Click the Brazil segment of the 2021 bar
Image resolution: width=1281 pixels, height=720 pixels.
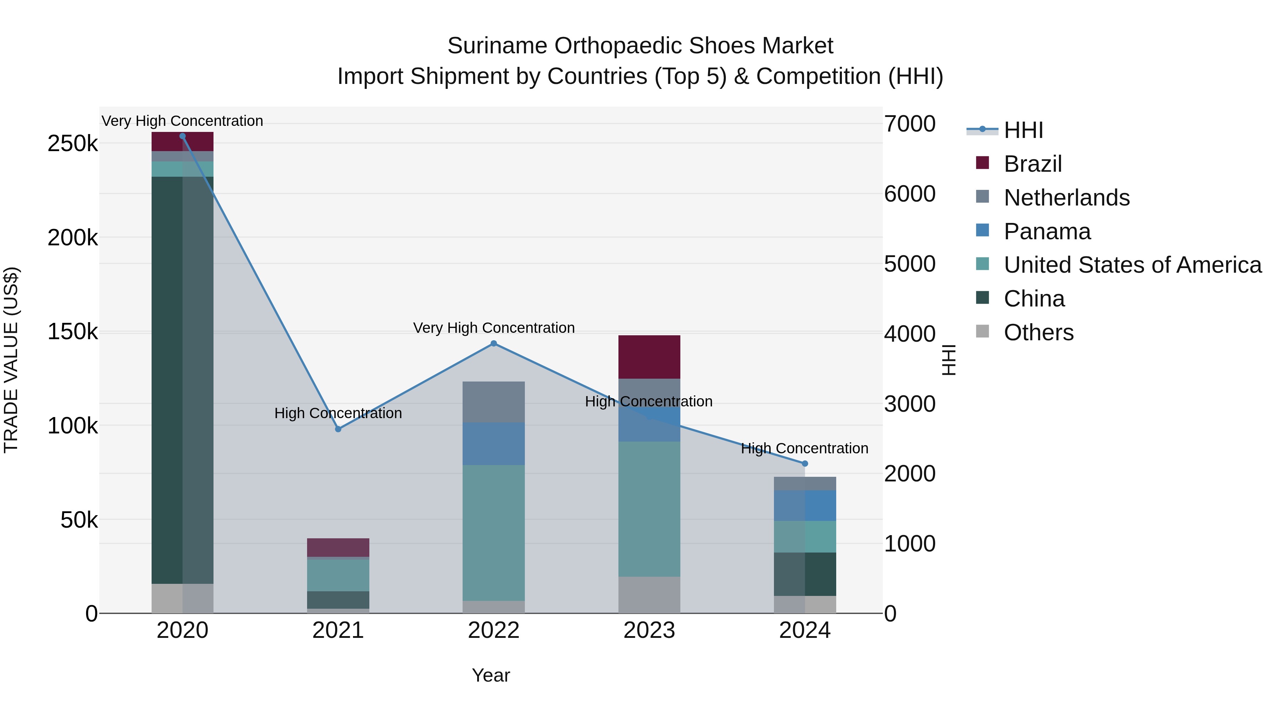pyautogui.click(x=338, y=548)
